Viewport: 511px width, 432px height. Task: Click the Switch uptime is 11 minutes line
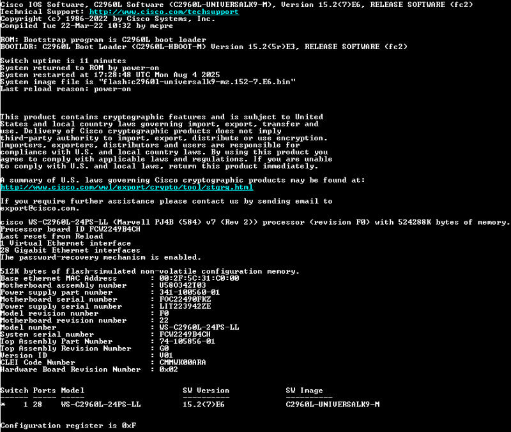63,61
